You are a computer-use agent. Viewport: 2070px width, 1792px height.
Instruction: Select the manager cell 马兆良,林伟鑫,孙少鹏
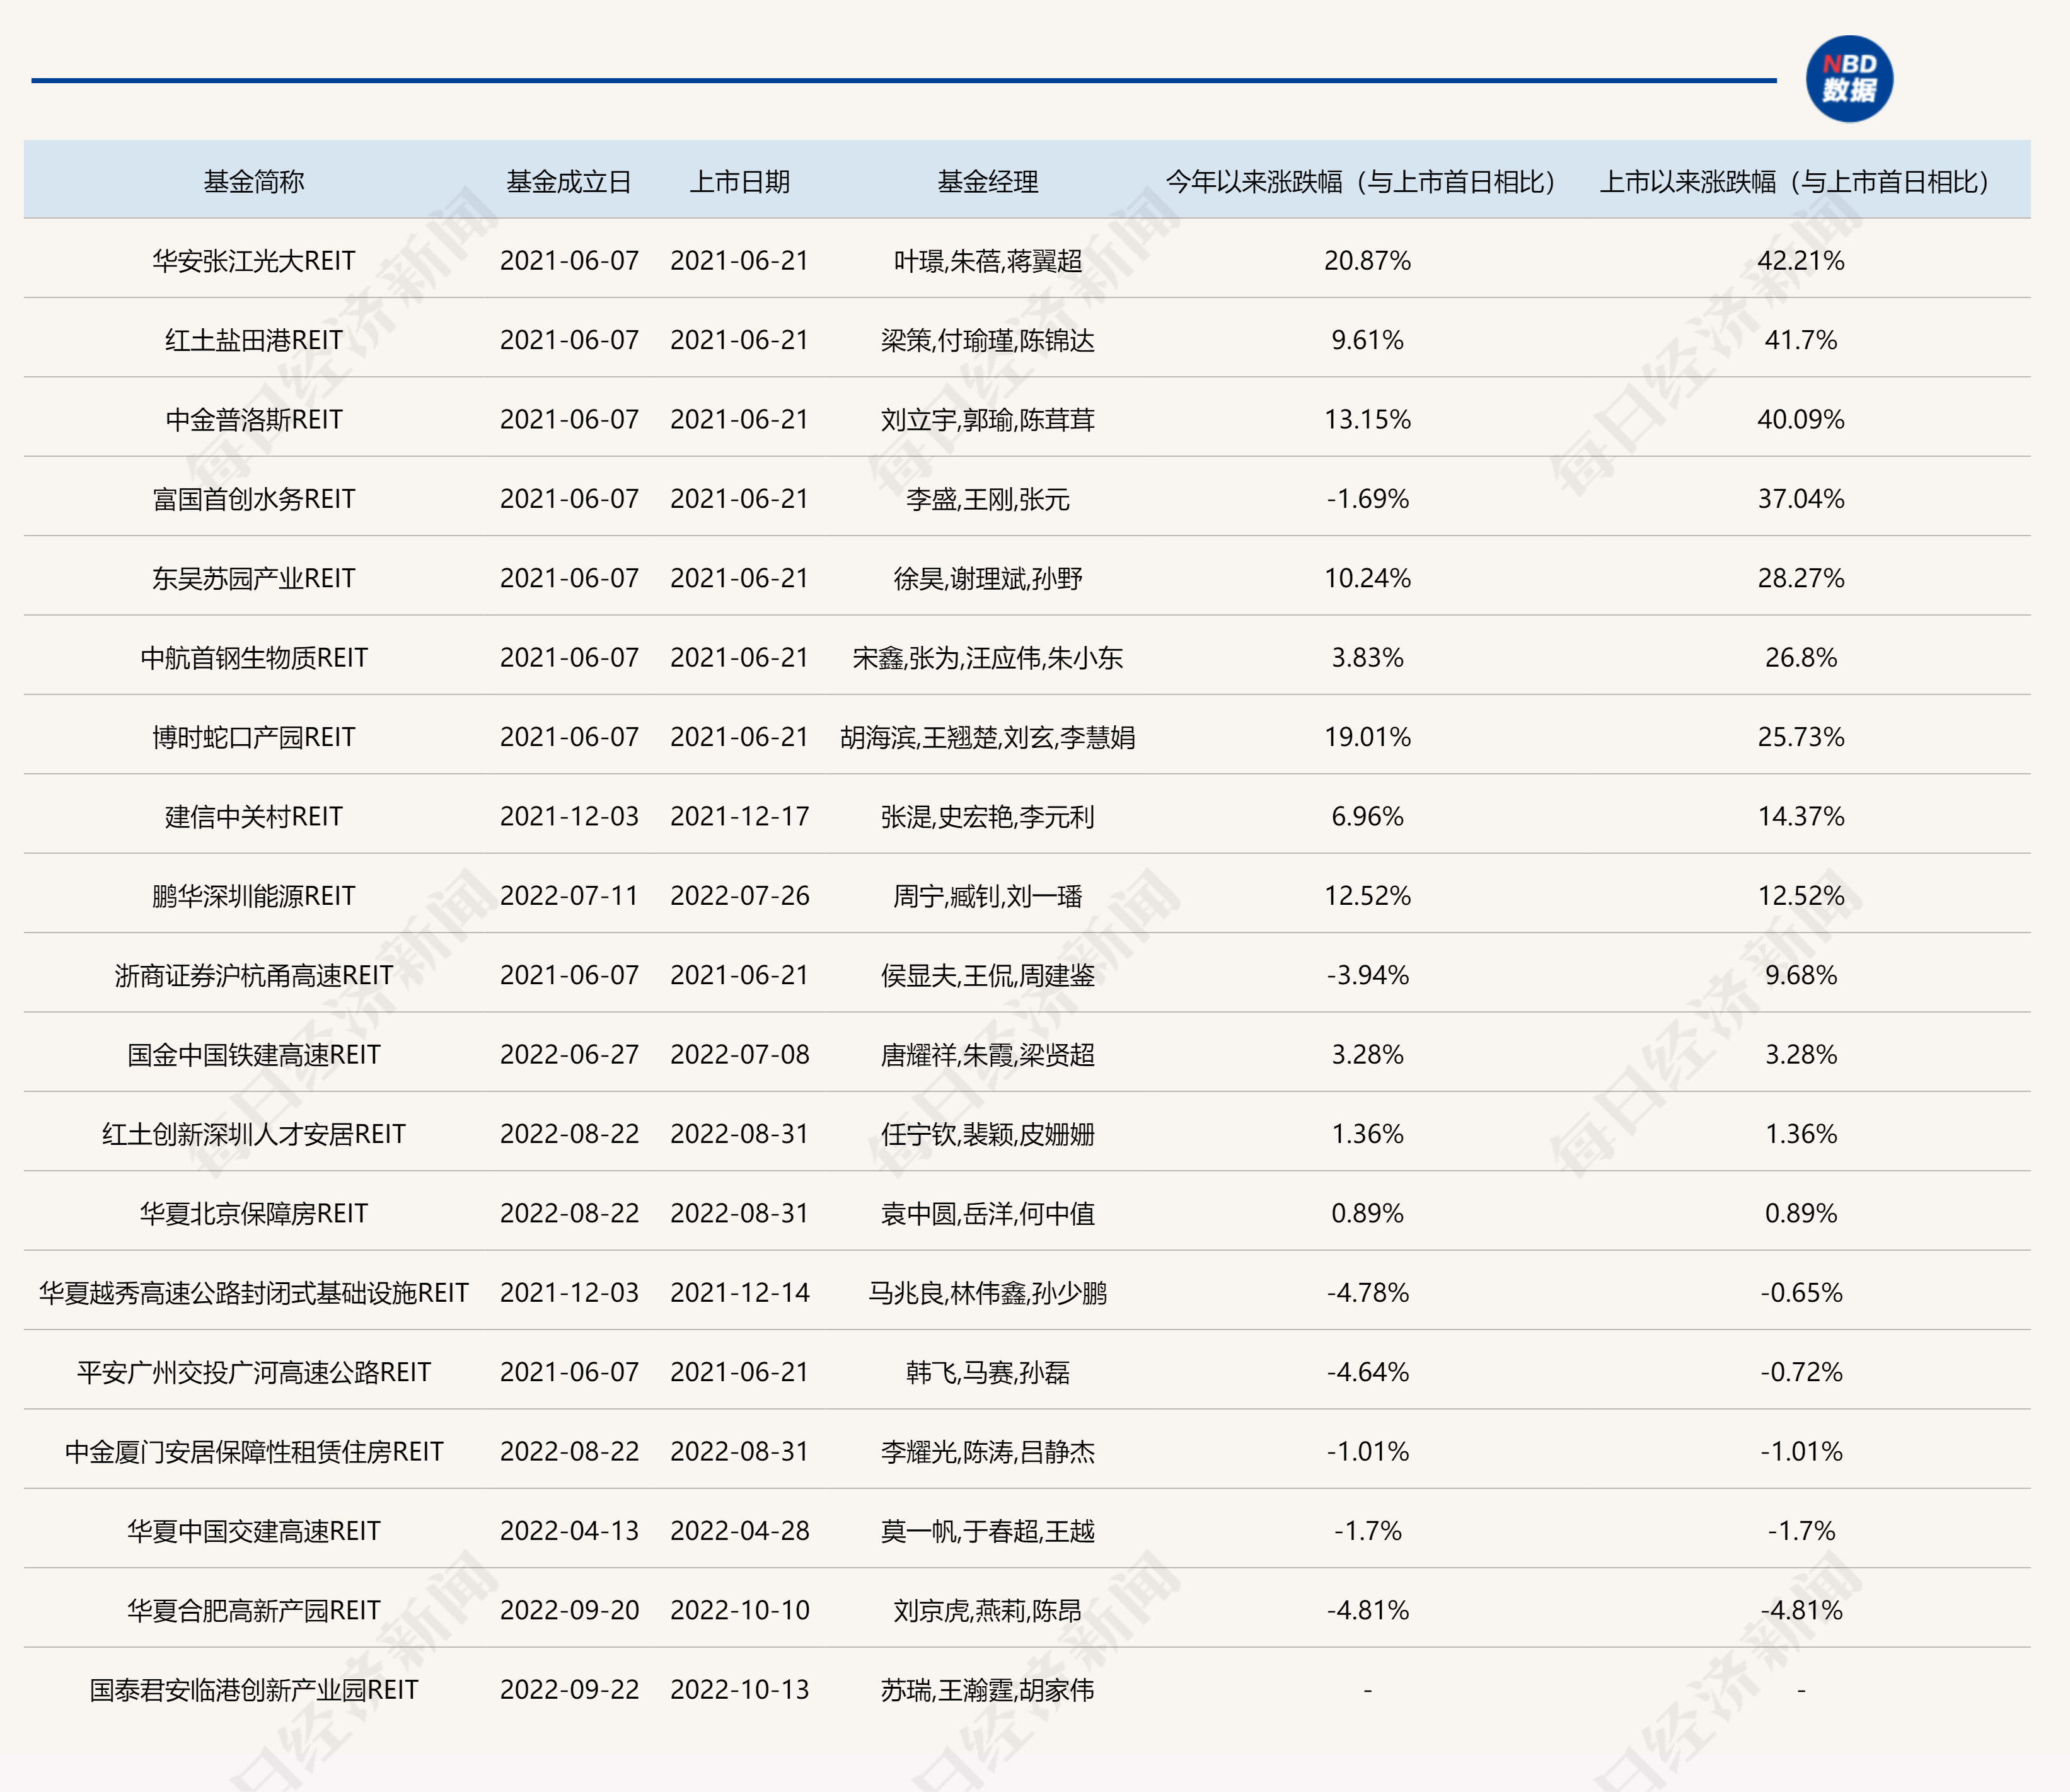click(x=988, y=1293)
